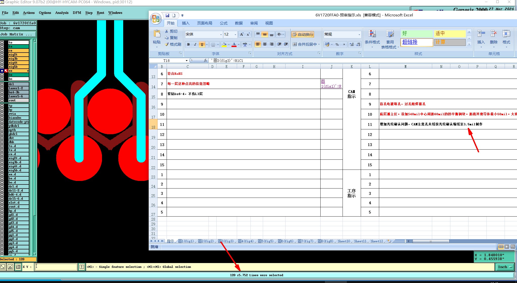Click the percent style icon
Viewport: 517px width, 283px height.
[337, 44]
